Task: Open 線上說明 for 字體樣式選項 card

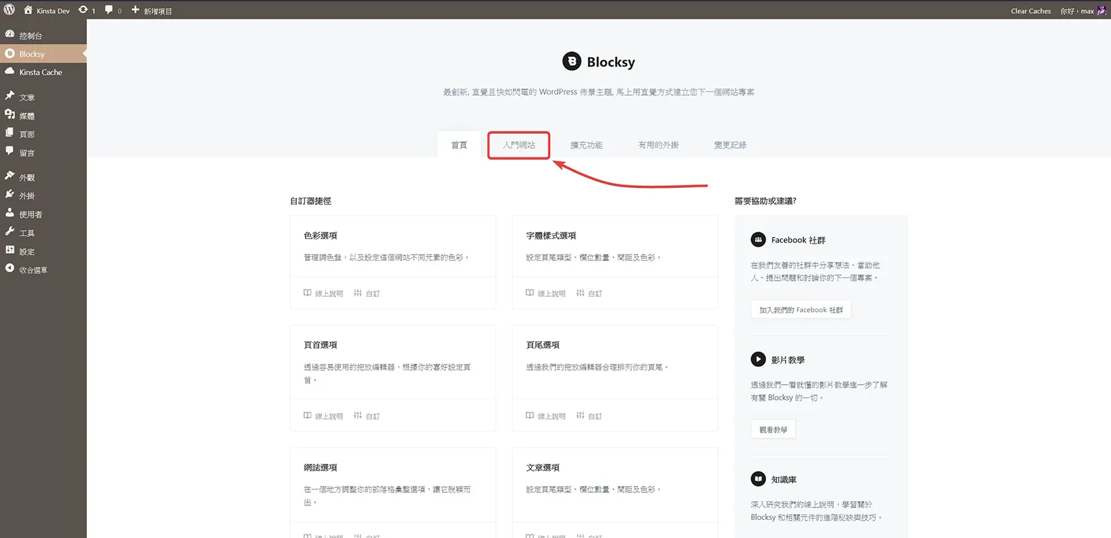Action: pyautogui.click(x=546, y=293)
